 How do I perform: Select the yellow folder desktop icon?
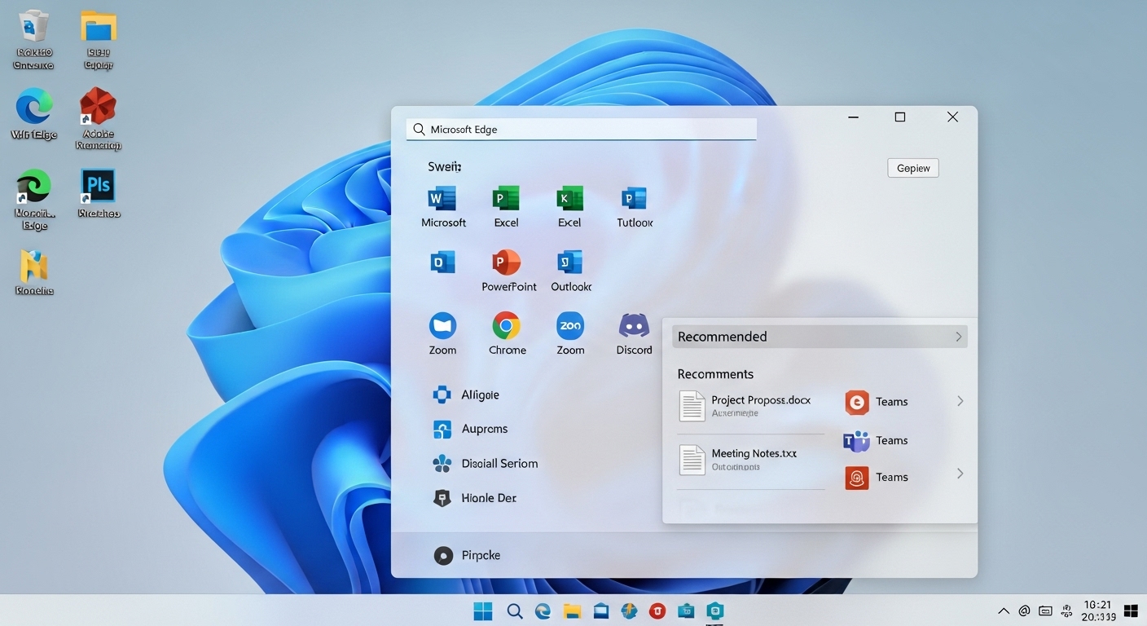click(x=99, y=40)
